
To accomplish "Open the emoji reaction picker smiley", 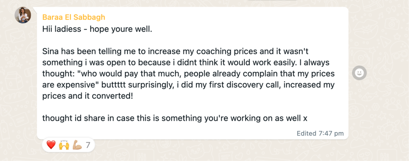I will click(359, 73).
